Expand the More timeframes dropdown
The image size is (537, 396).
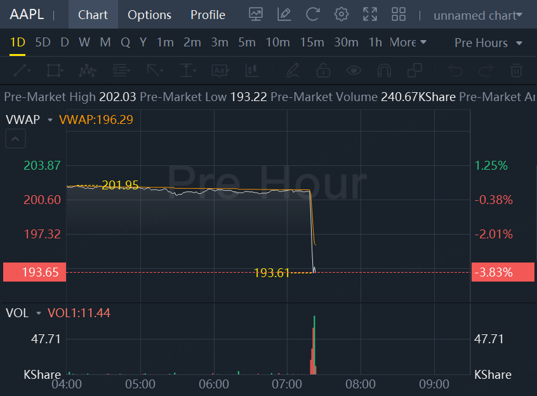point(408,43)
